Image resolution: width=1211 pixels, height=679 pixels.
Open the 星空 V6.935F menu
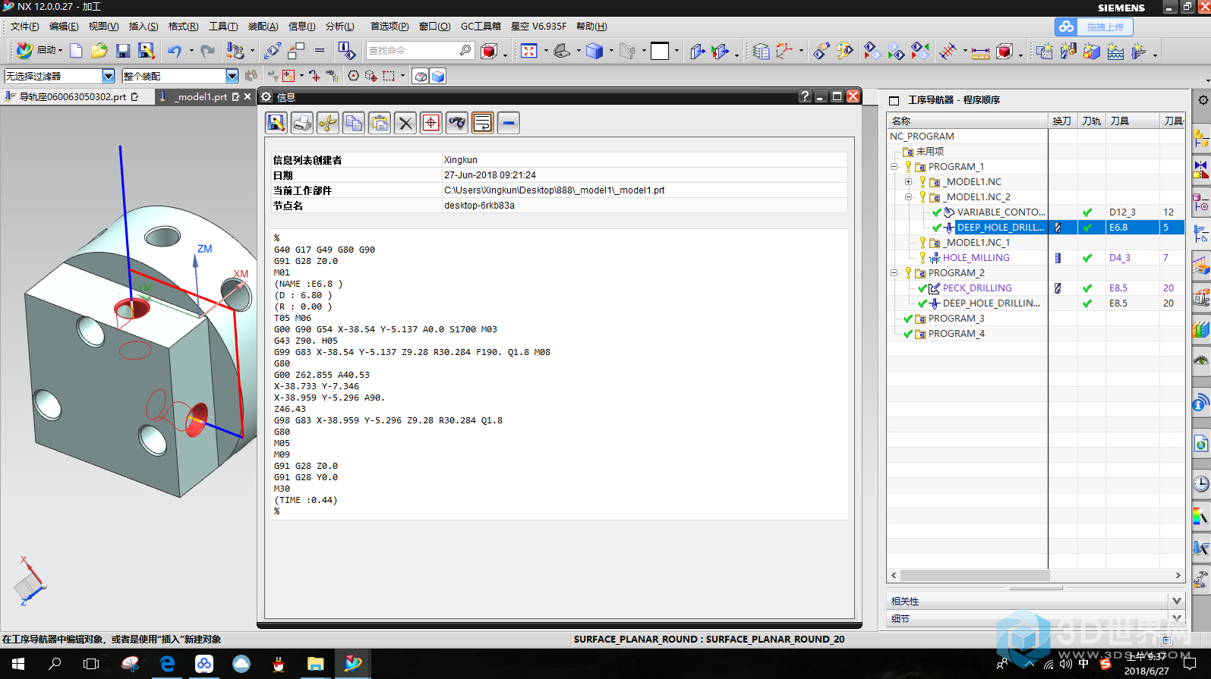(538, 27)
